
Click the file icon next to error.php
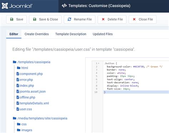point(18,80)
